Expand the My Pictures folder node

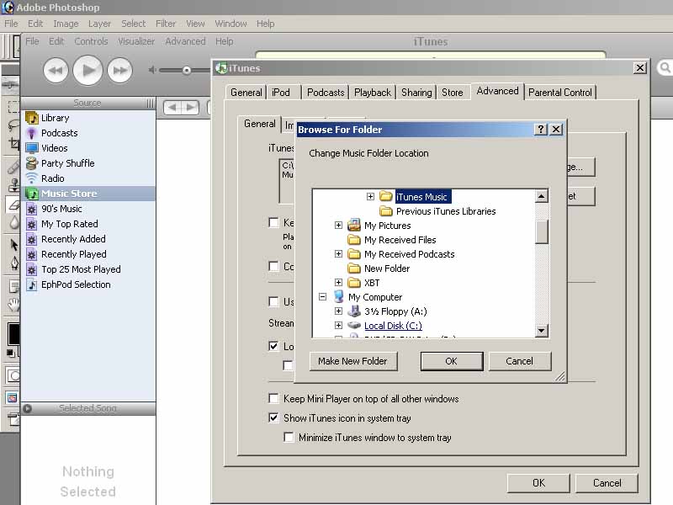(x=339, y=225)
